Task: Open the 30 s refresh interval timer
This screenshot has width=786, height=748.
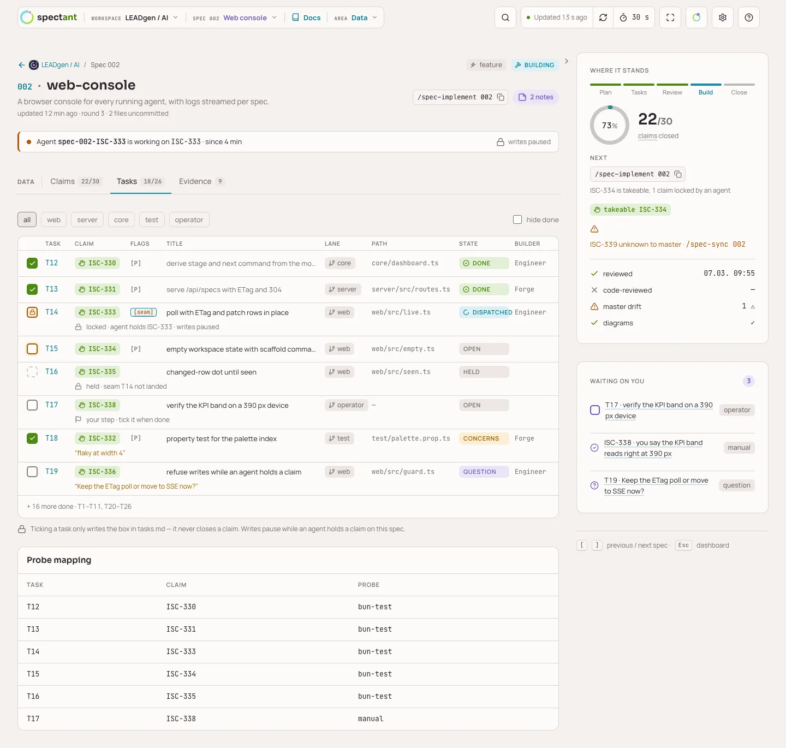Action: tap(634, 17)
